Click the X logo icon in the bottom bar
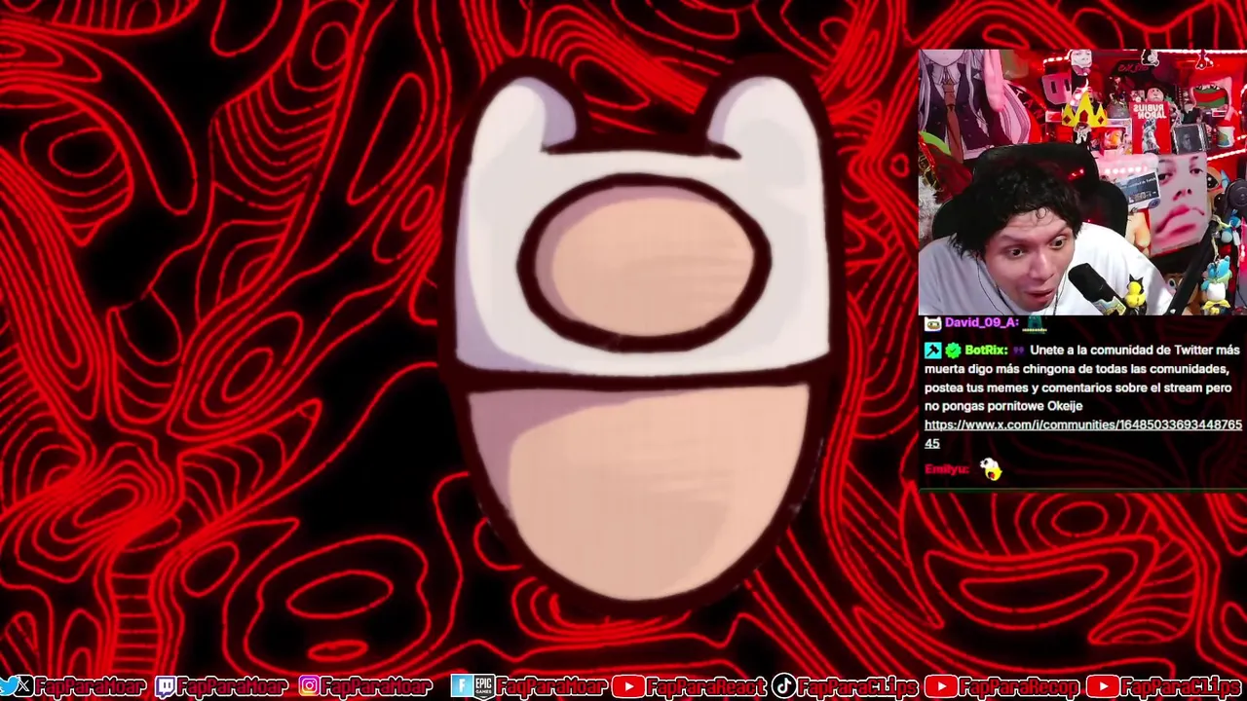1247x701 pixels. tap(24, 685)
